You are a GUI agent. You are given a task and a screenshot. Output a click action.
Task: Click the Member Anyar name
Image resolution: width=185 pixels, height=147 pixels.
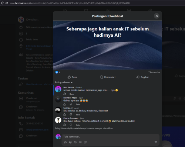click(70, 98)
